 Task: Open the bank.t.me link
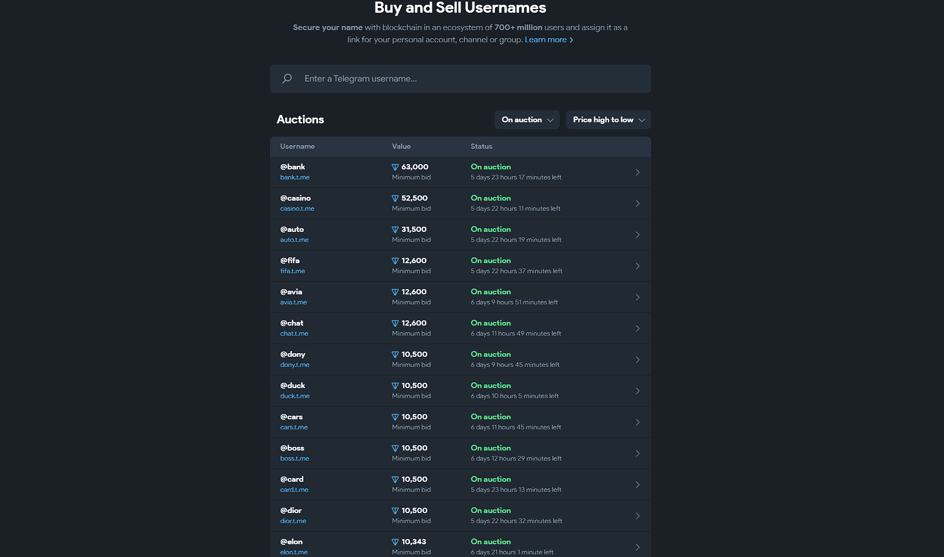click(295, 178)
